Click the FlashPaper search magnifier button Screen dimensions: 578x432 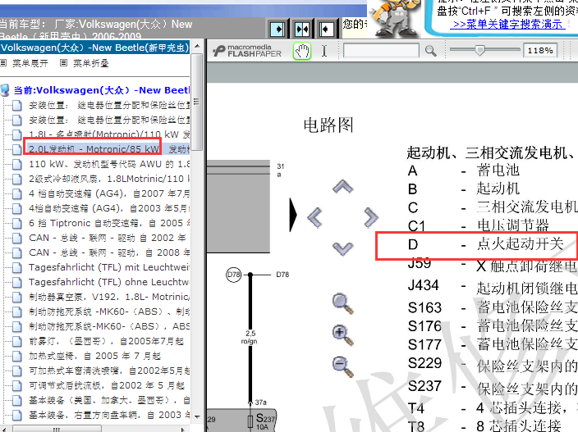tap(430, 51)
